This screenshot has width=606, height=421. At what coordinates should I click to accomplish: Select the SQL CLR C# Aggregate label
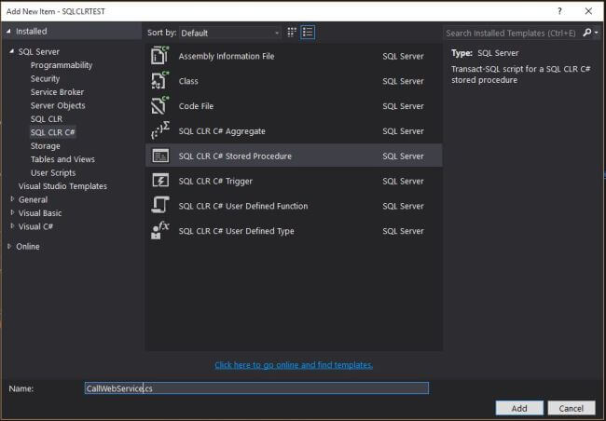pyautogui.click(x=222, y=131)
